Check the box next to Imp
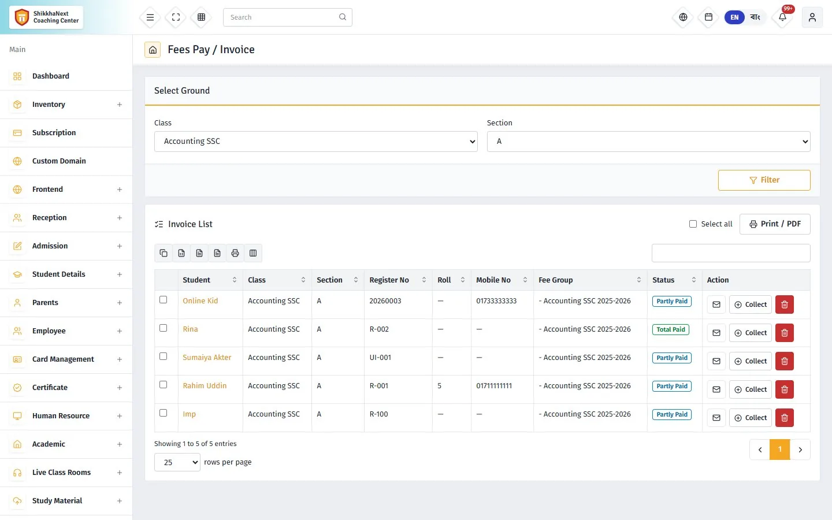Screen dimensions: 832x520 coord(164,413)
